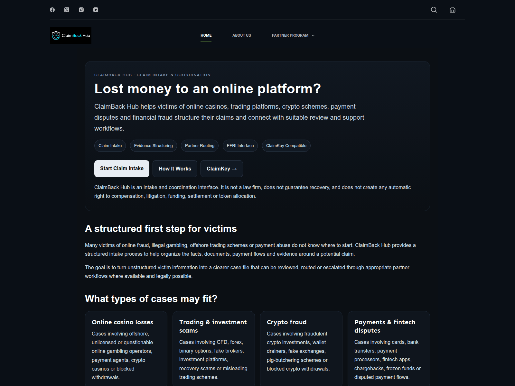
Task: Click the paragraph starting 'Many victims of online fraud'
Action: (x=250, y=250)
